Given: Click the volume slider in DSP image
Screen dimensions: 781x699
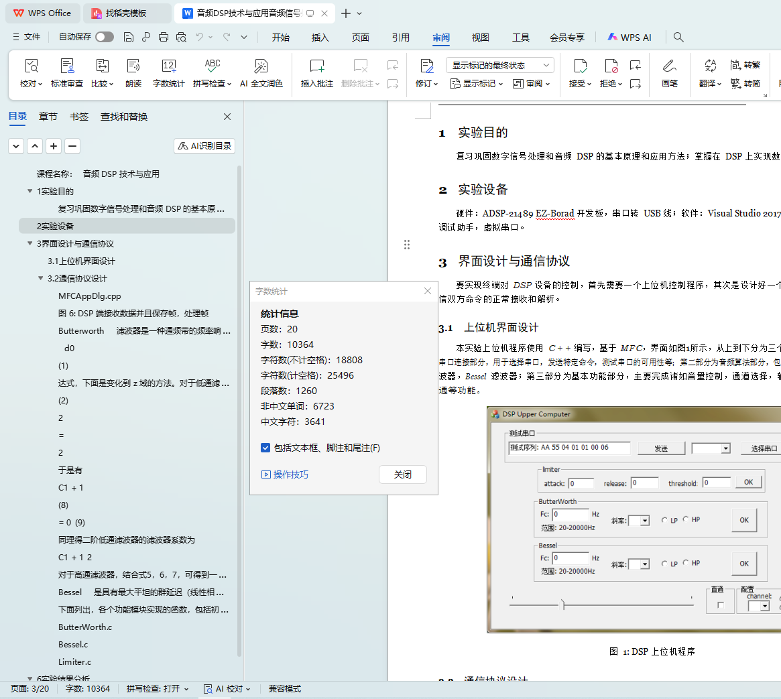Looking at the screenshot, I should tap(563, 605).
